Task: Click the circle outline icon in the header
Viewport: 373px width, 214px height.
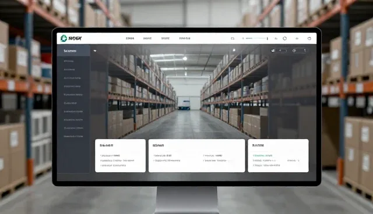Action: tap(285, 38)
